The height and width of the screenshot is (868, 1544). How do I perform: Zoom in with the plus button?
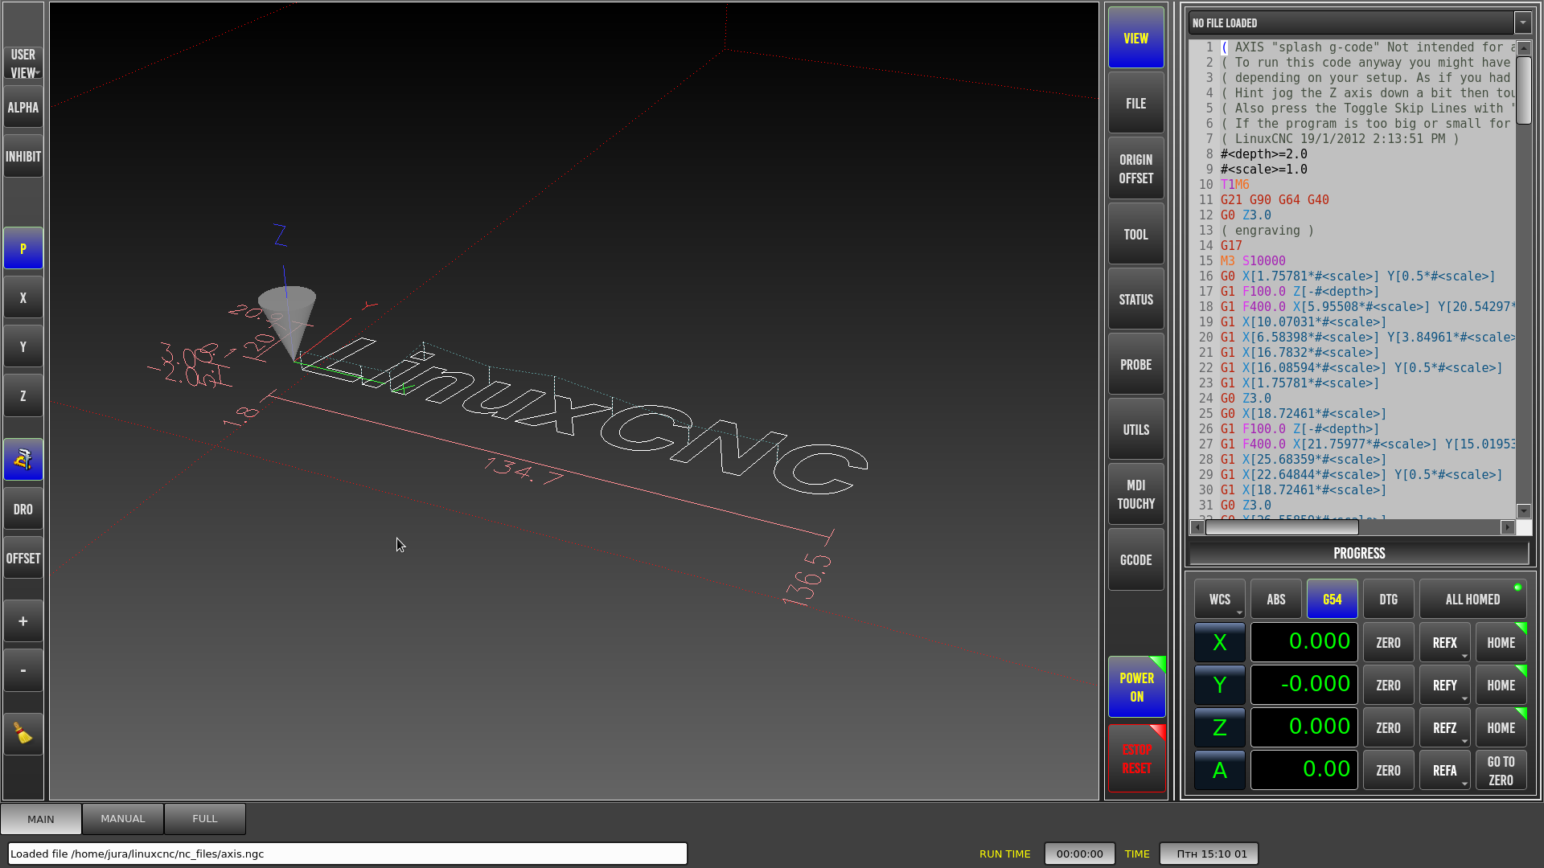click(x=23, y=621)
